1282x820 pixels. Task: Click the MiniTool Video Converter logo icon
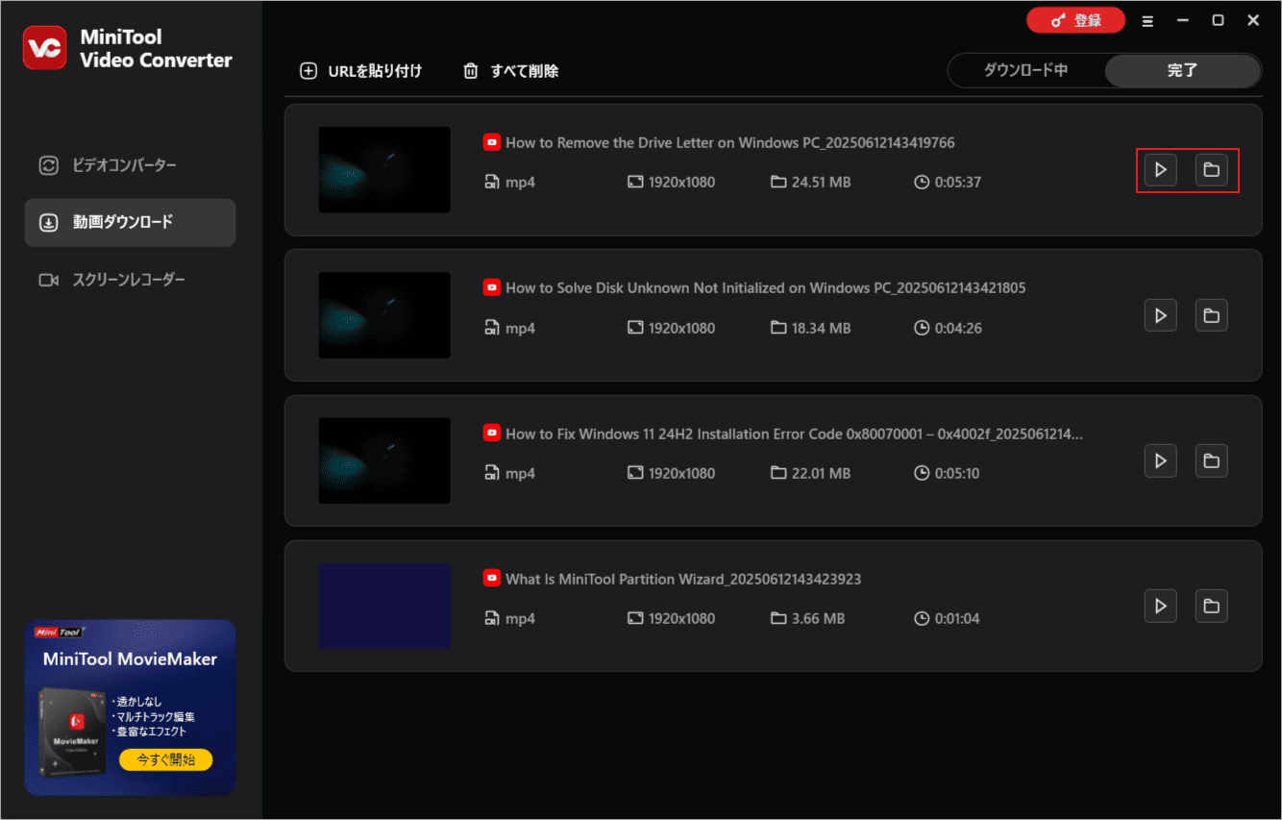click(45, 48)
